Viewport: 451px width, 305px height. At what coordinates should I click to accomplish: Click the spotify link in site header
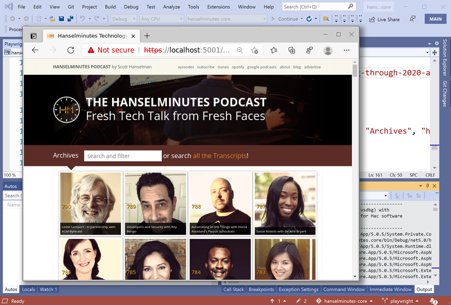tap(238, 67)
